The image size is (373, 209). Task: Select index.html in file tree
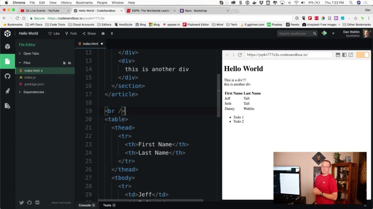[x=45, y=71]
